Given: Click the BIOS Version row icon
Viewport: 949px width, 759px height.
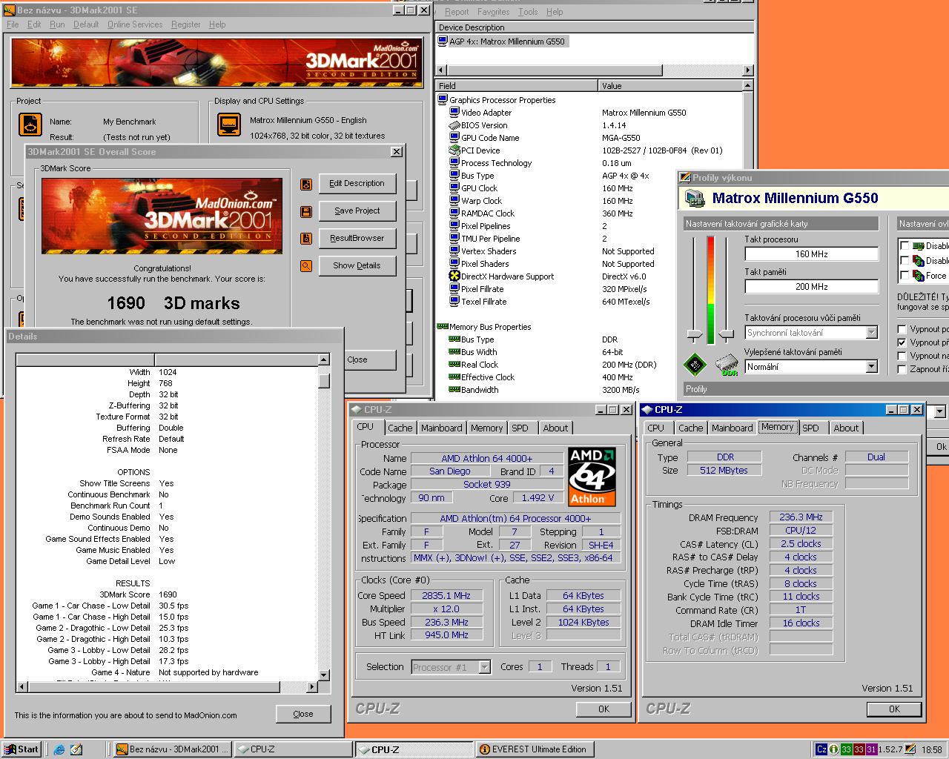Looking at the screenshot, I should (x=454, y=125).
